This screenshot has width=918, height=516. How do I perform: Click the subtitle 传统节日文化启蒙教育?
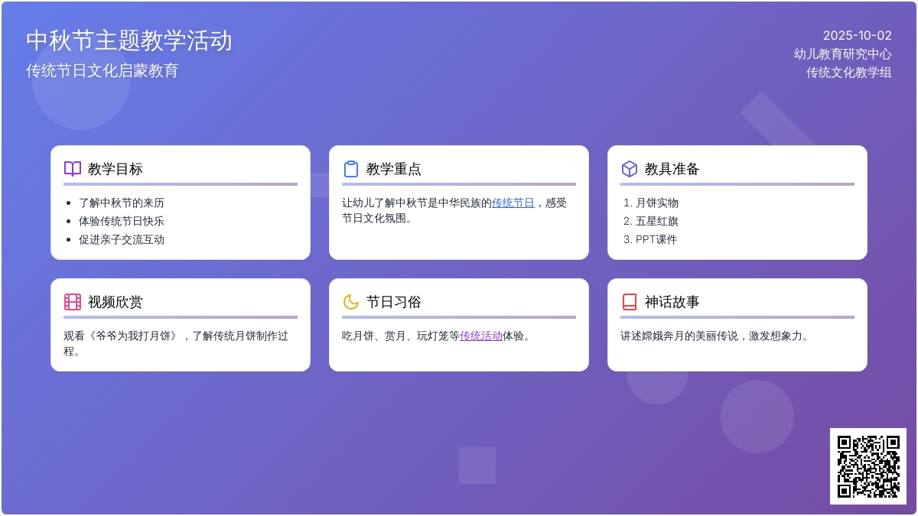click(103, 70)
